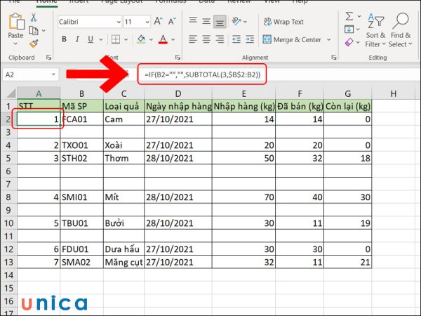The image size is (421, 316).
Task: Click header cell Ngày nhập hàng
Action: [178, 106]
